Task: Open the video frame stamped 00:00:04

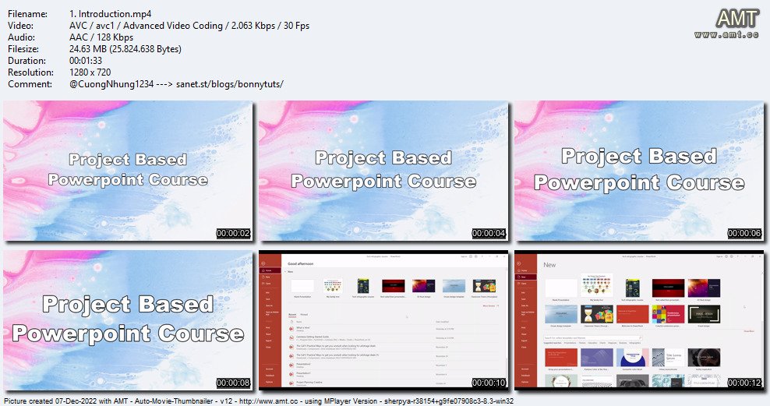Action: (x=383, y=171)
